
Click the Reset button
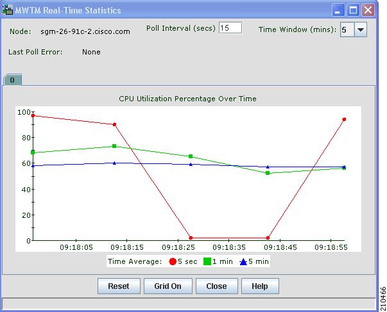(119, 286)
